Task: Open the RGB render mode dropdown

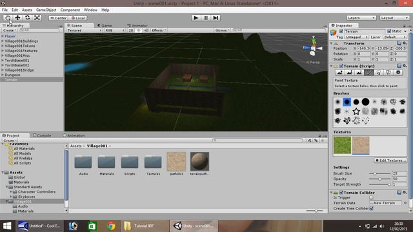Action: coord(115,30)
